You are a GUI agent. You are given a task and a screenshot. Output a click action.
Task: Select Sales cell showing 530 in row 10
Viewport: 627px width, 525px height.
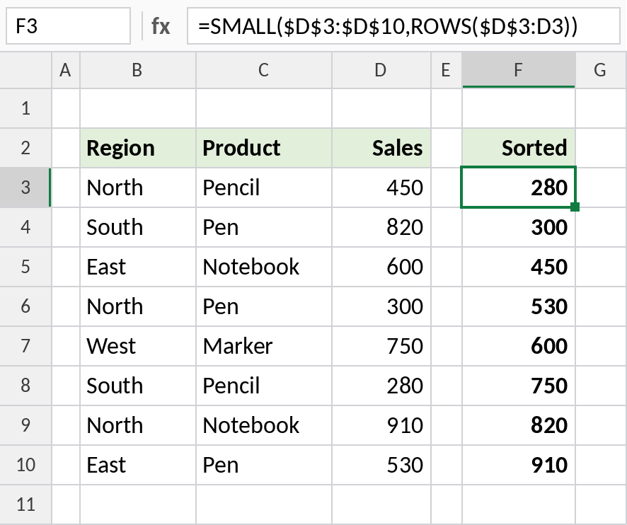point(381,465)
